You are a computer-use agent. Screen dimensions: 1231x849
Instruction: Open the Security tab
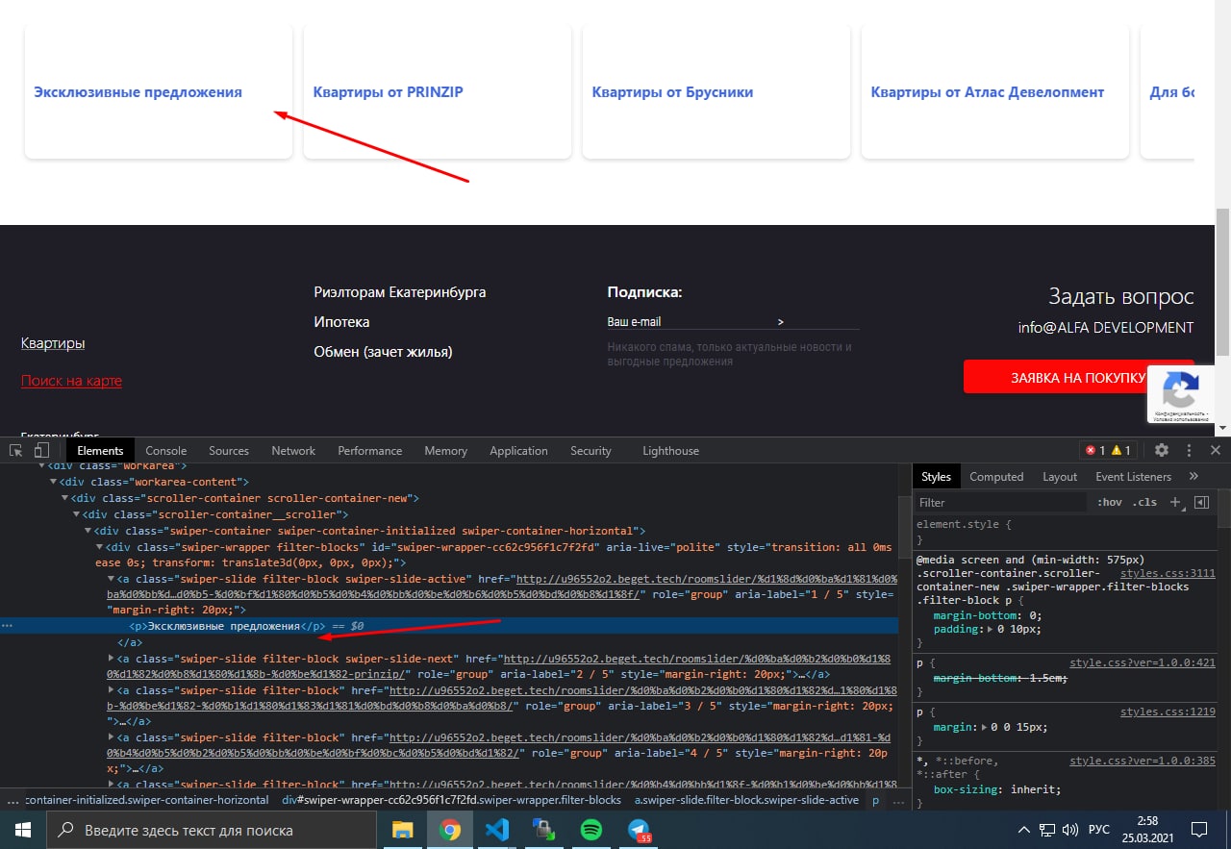(x=590, y=450)
